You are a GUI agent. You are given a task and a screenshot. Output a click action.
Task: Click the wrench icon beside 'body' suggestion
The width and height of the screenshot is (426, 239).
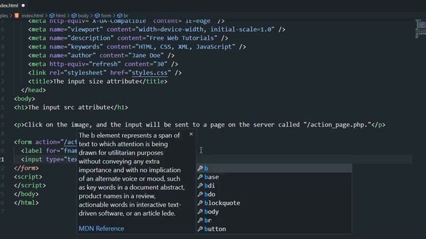[x=200, y=212]
